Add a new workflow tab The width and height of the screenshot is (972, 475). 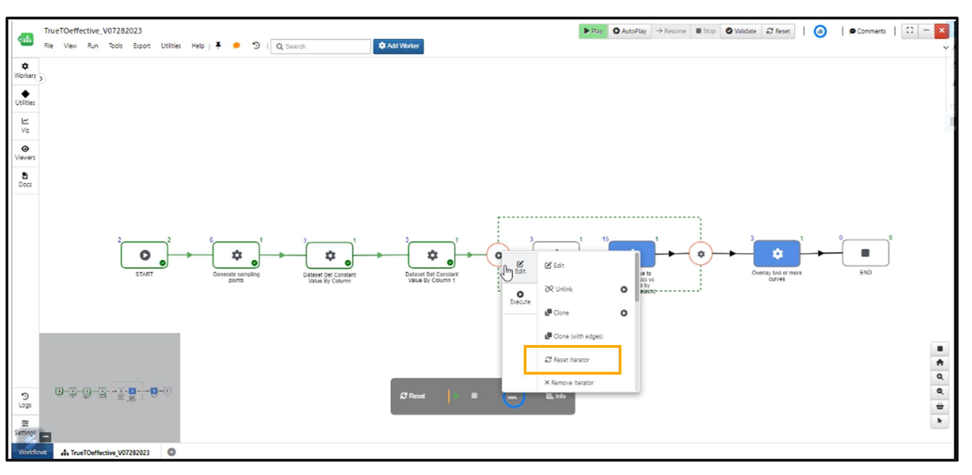pos(172,452)
